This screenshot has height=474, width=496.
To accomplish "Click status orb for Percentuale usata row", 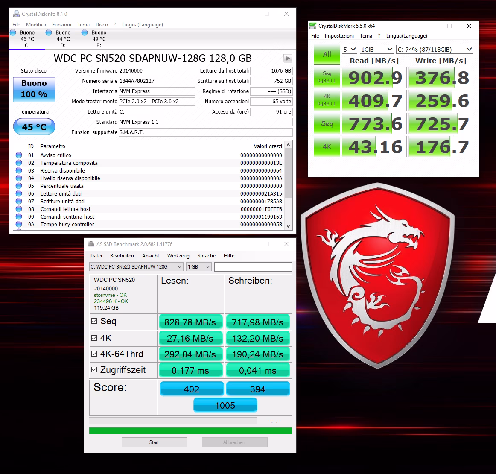I will tap(19, 186).
